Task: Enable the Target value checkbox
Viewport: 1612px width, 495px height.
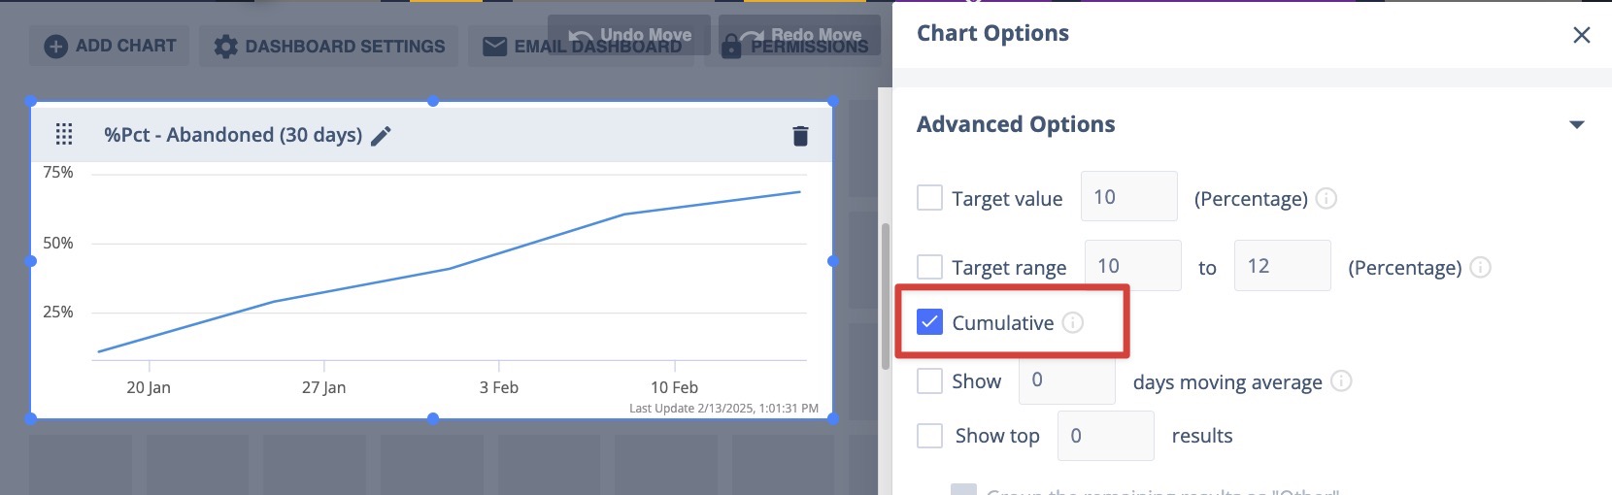Action: (929, 198)
